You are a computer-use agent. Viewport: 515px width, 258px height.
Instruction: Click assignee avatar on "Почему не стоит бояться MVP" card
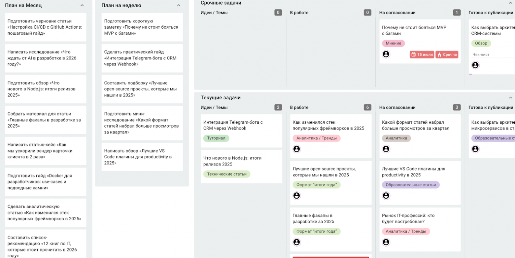point(386,54)
